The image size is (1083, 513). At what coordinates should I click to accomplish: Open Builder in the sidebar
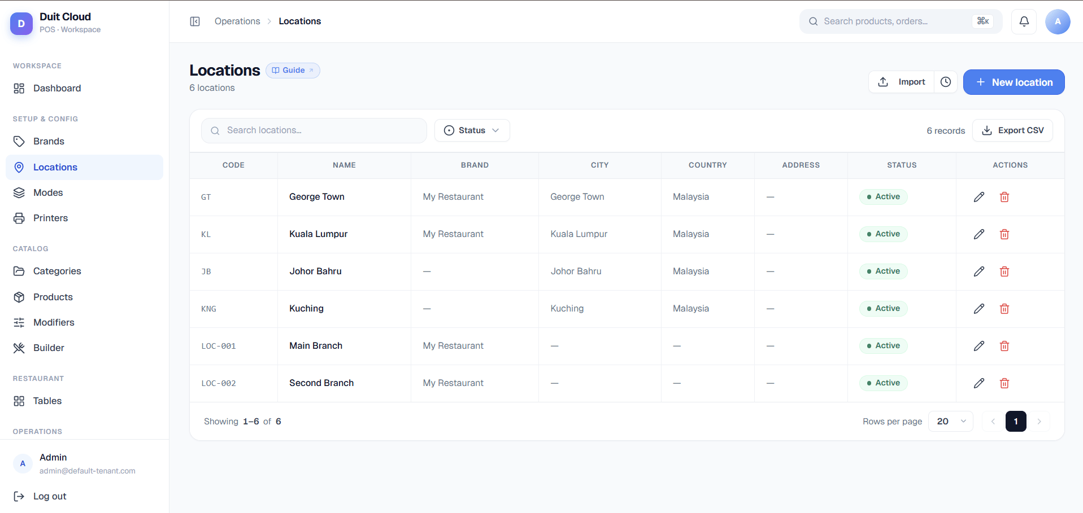point(84,348)
